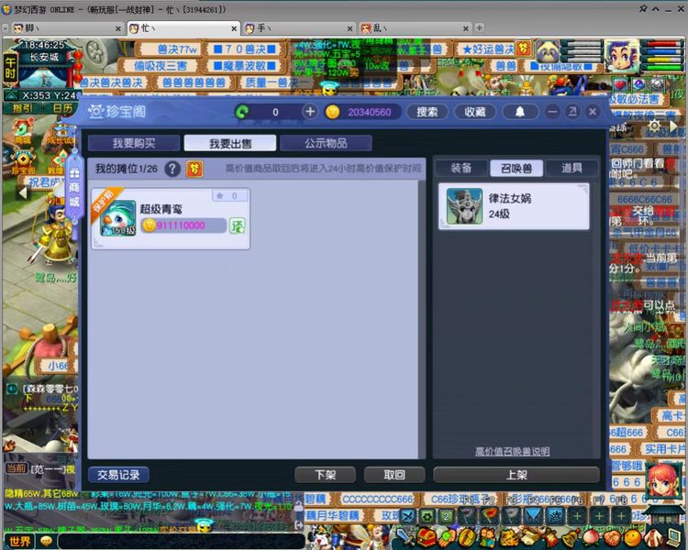Screen dimensions: 688x550
Task: Click the left arrow to collapse activity icons
Action: (x=23, y=193)
